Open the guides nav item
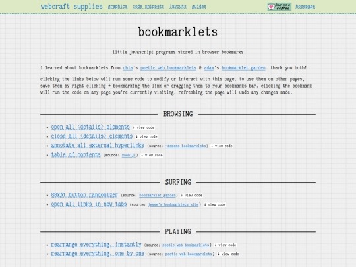The width and height of the screenshot is (356, 267). (199, 7)
